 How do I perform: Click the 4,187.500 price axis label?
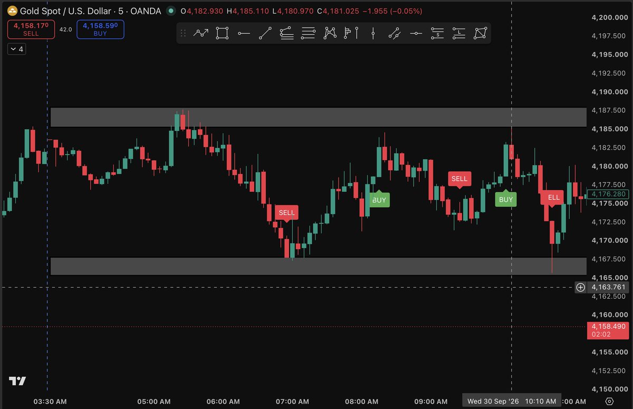[x=608, y=110]
